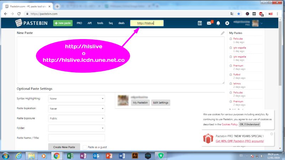Click the Edit Settings button
Image resolution: width=285 pixels, height=160 pixels.
(x=161, y=102)
